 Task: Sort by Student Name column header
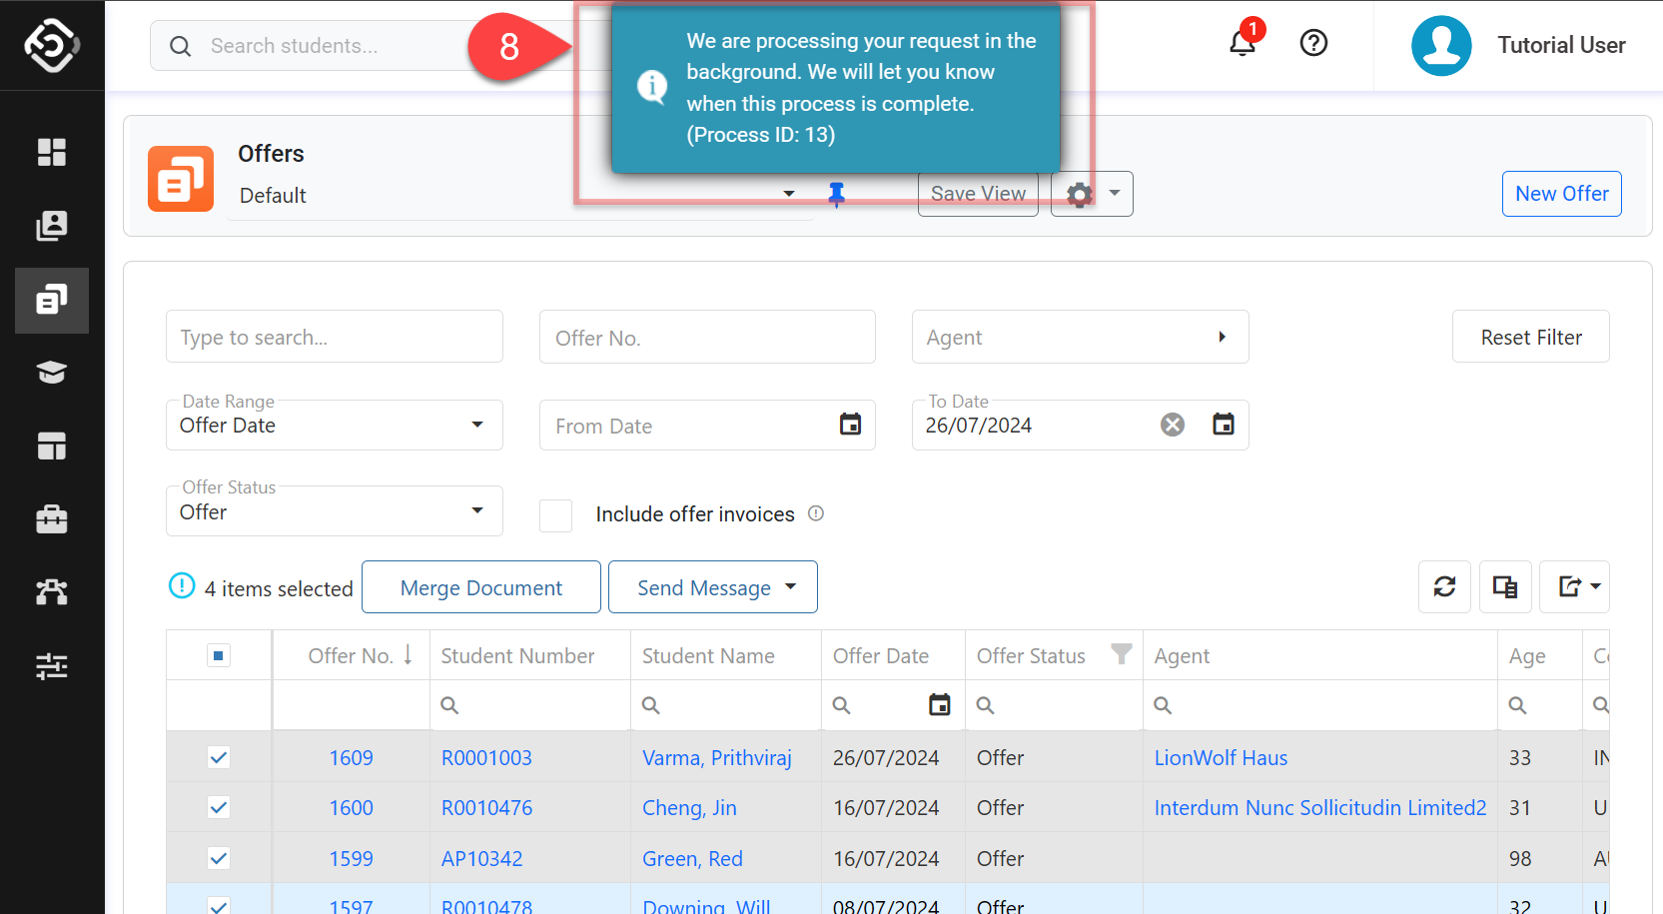pos(708,655)
